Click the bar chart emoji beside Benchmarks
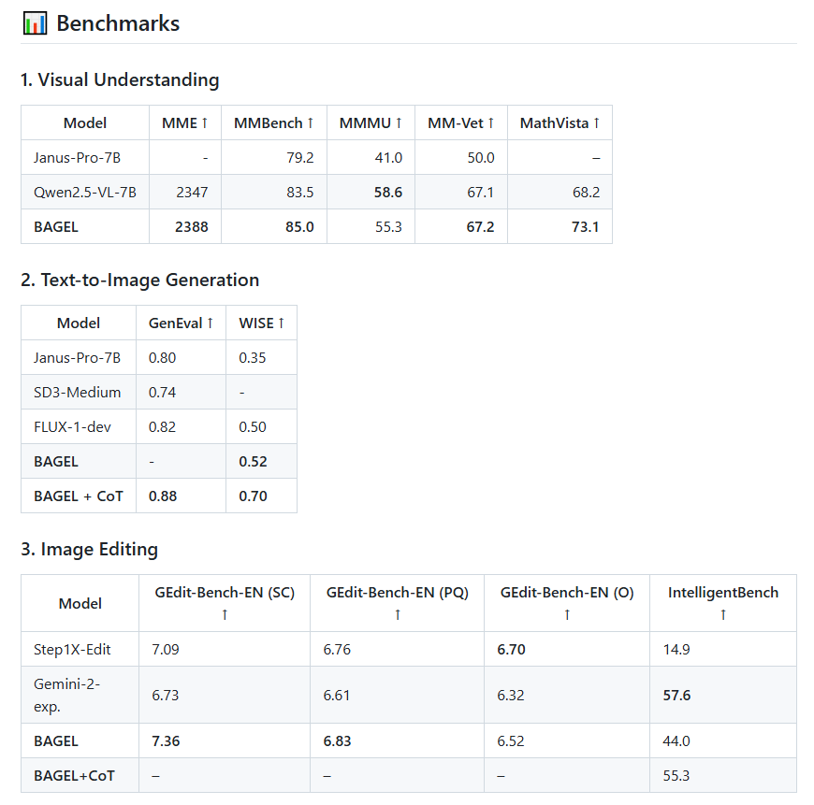This screenshot has width=814, height=805. 35,23
